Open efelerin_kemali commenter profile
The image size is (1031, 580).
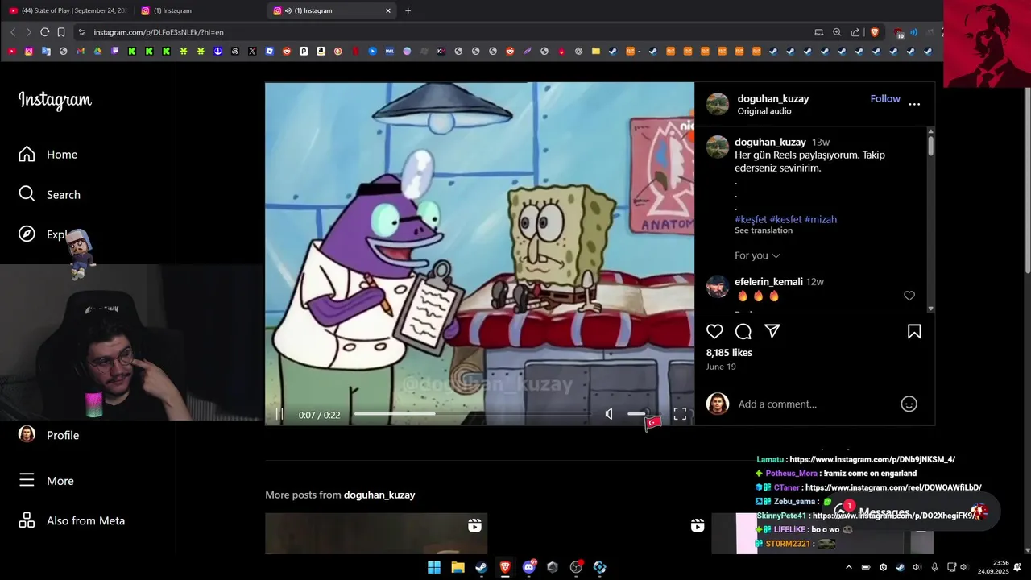point(768,282)
